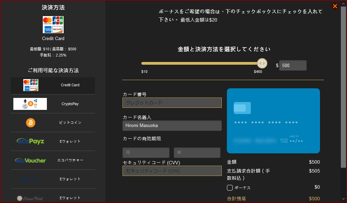Click the セキュリティコード (CVV) input field

tap(172, 171)
